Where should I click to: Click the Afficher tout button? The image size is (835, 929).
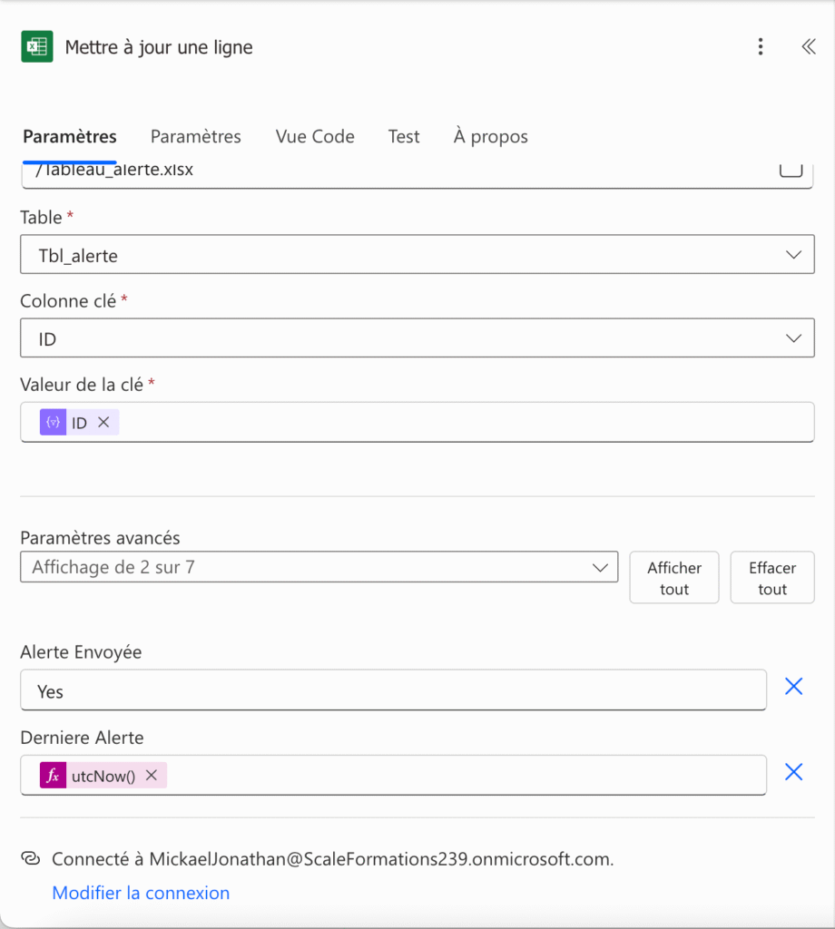[673, 577]
